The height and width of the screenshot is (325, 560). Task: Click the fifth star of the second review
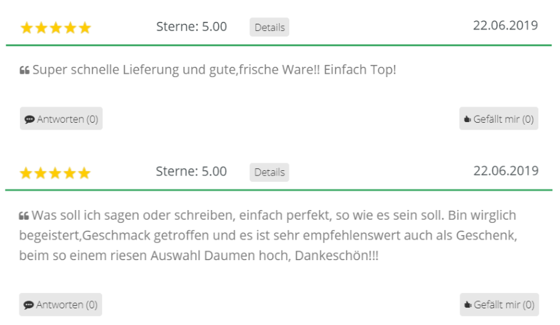click(x=84, y=173)
